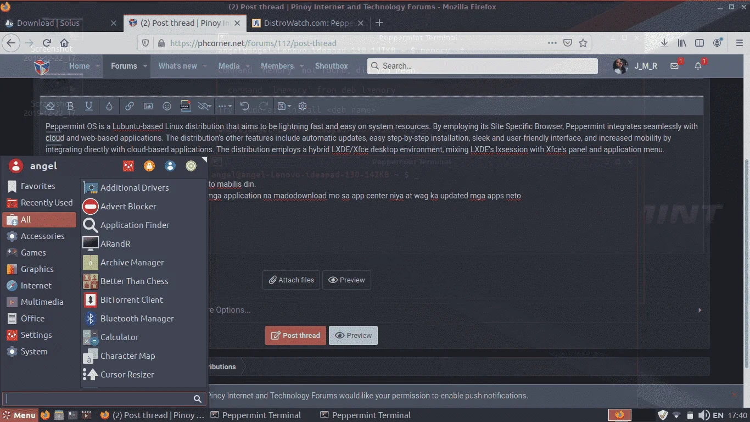
Task: Expand the Members nav dropdown arrow
Action: pyautogui.click(x=302, y=66)
